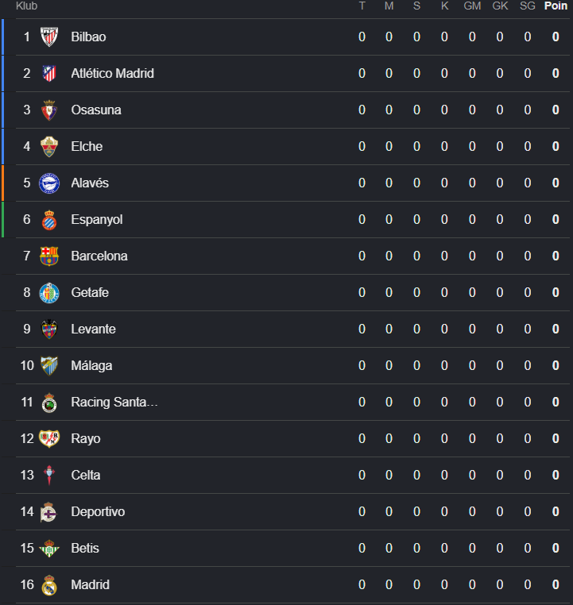Screen dimensions: 573x605
Task: Click the Elche club crest
Action: [49, 147]
